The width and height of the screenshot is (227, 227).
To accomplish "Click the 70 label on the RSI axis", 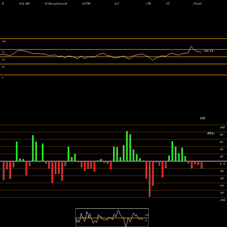I will 3,52.
